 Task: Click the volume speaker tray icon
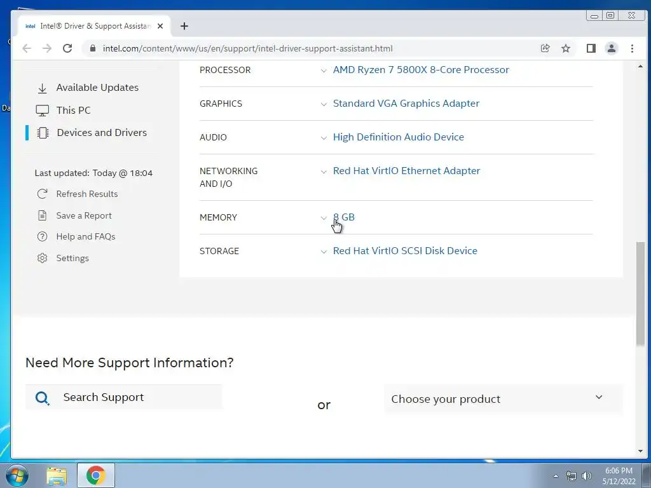(x=586, y=476)
